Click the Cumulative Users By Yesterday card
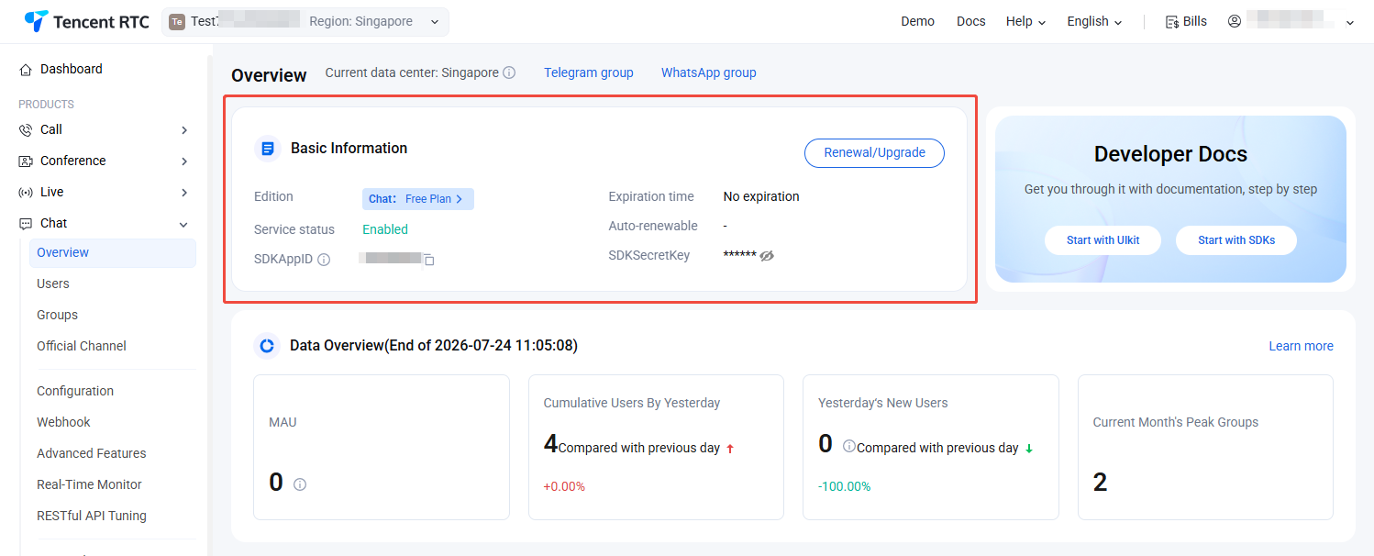This screenshot has width=1374, height=556. click(657, 447)
